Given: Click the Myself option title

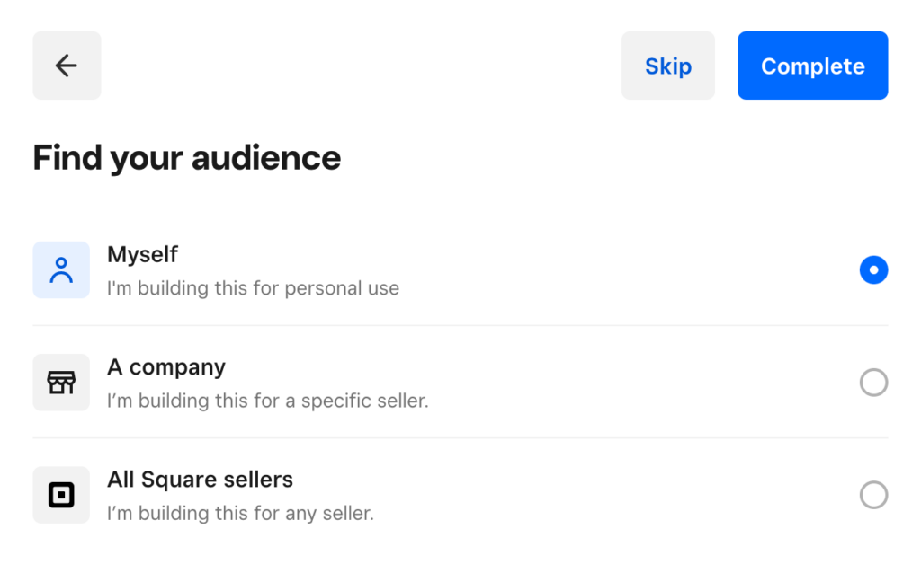Looking at the screenshot, I should [x=142, y=254].
